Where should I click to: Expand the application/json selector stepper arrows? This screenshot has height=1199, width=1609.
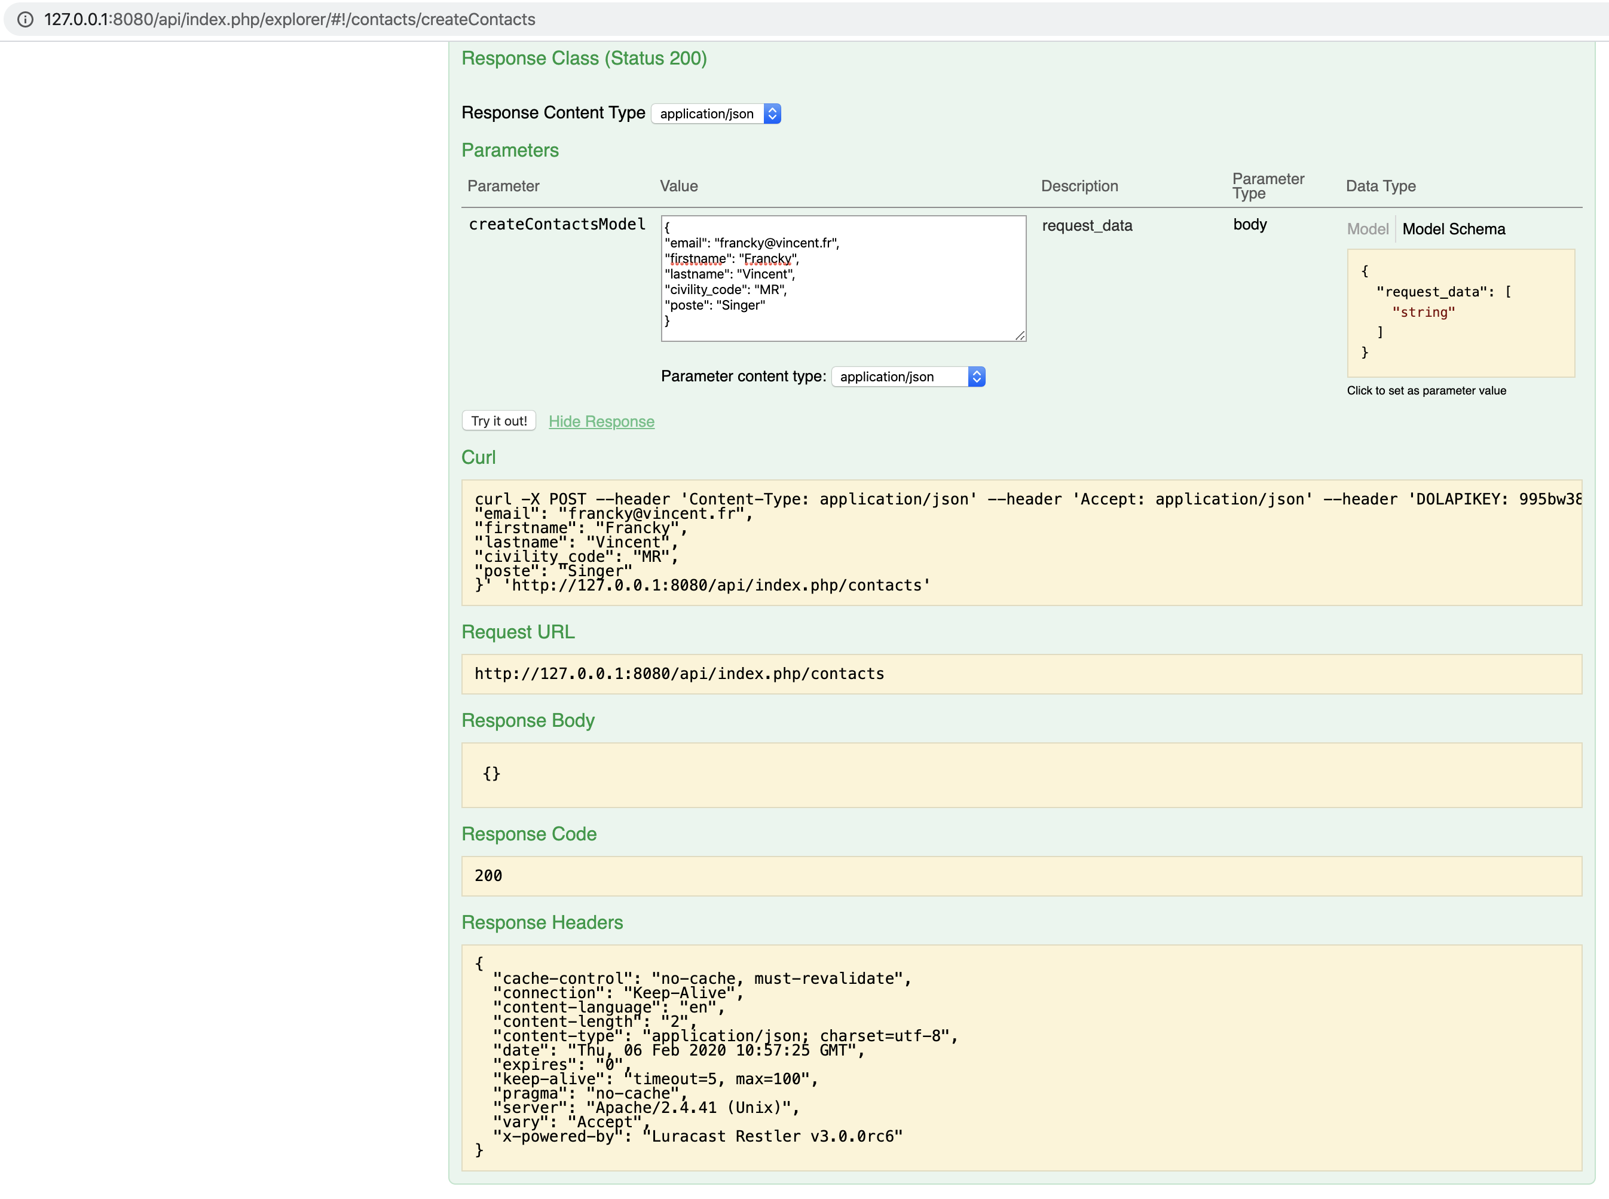(x=773, y=114)
